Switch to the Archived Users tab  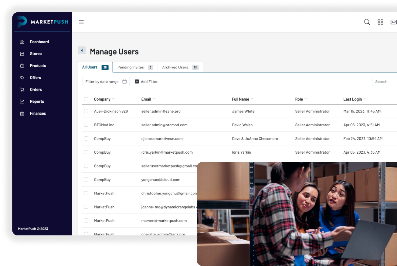[x=180, y=67]
